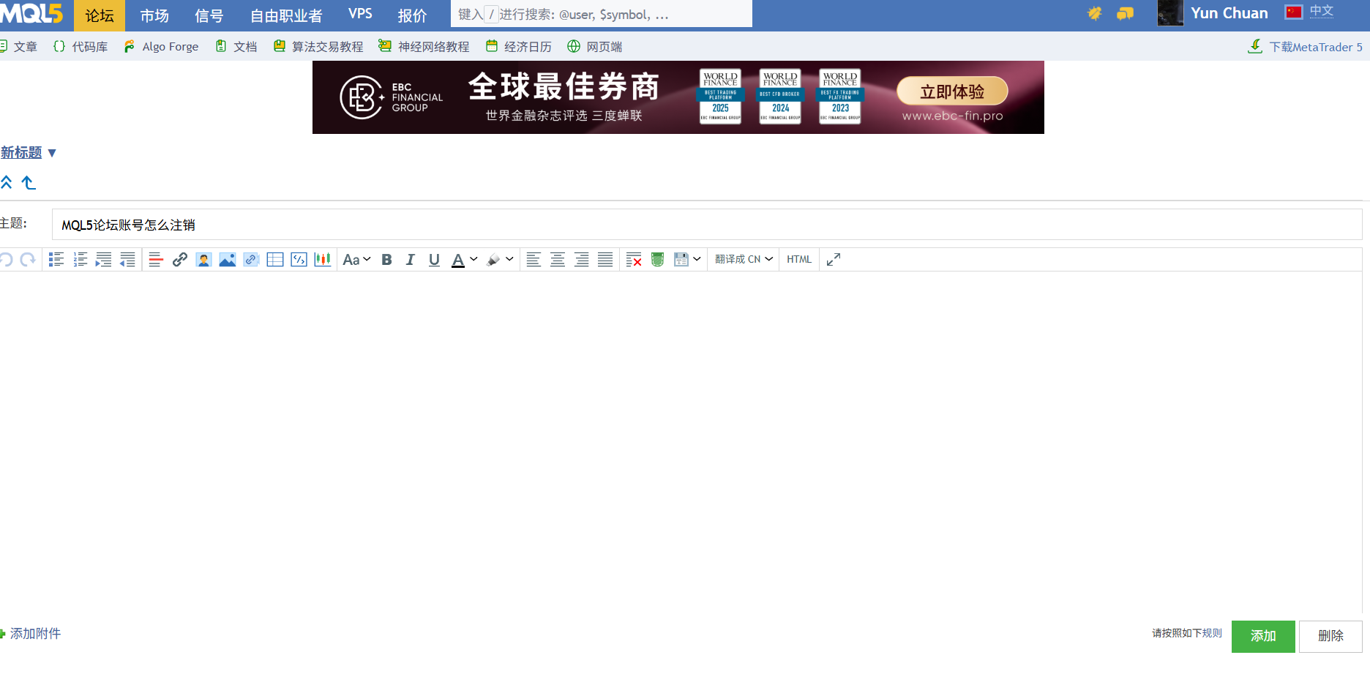1370x685 pixels.
Task: Apply the highlighter marker color
Action: click(x=493, y=260)
